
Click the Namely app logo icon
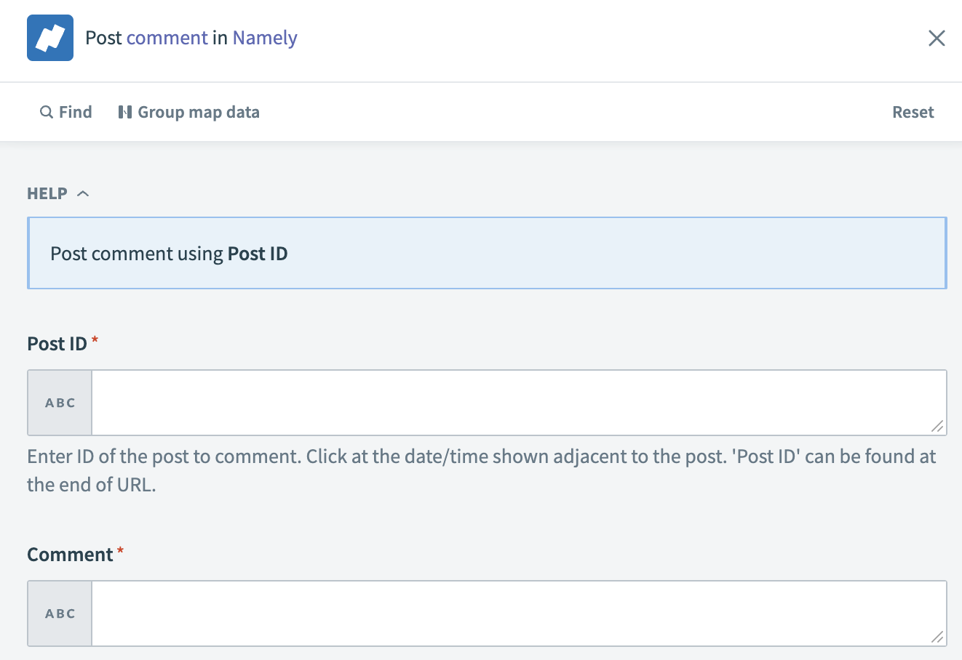(49, 37)
